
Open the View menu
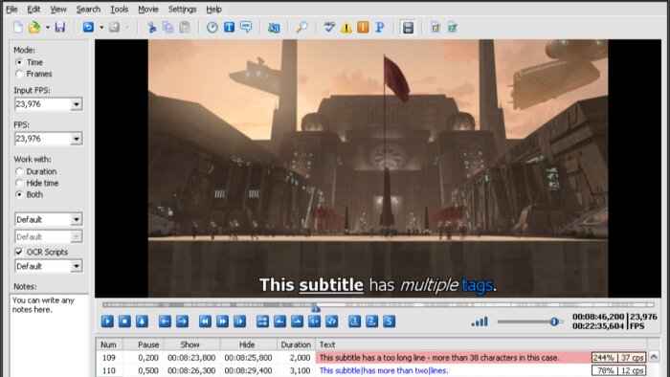pyautogui.click(x=58, y=9)
